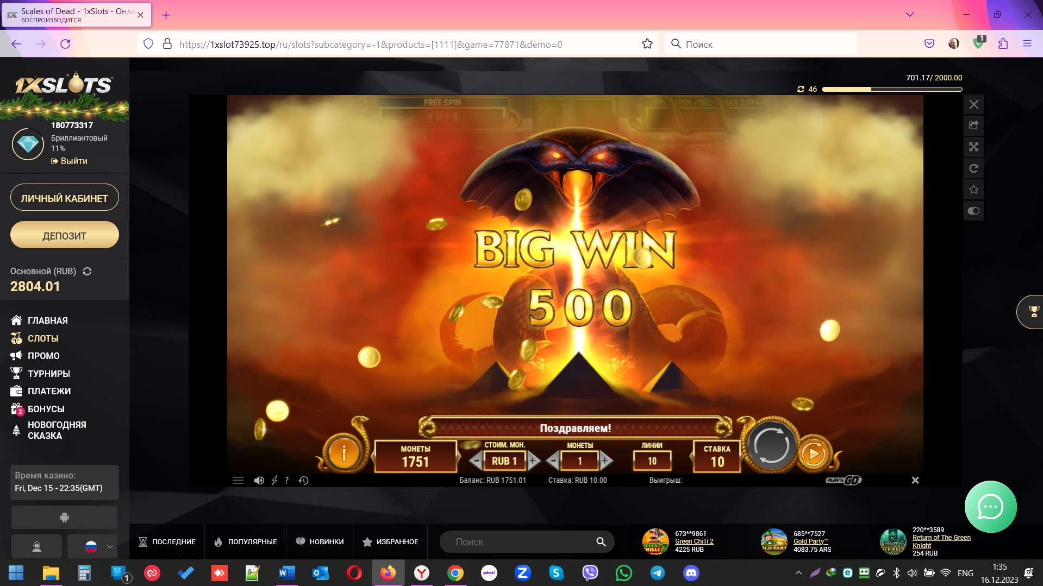1043x586 pixels.
Task: Click the ДЕПОЗИТ button
Action: 64,235
